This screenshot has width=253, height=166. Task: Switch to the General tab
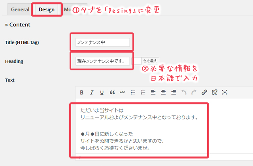(20, 9)
